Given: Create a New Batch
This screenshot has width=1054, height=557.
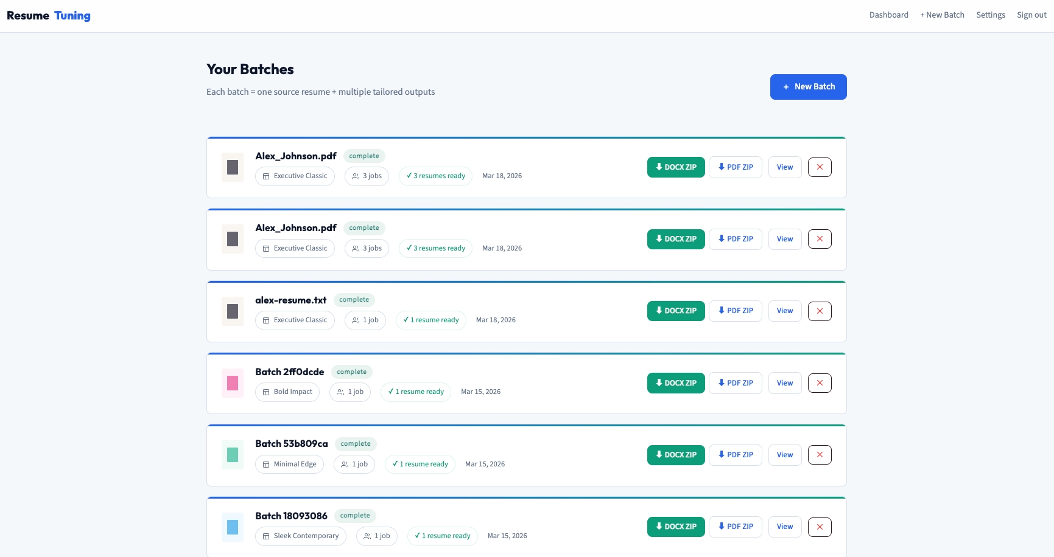Looking at the screenshot, I should [808, 87].
